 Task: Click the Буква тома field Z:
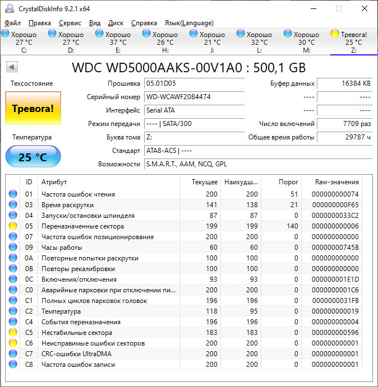(x=194, y=137)
